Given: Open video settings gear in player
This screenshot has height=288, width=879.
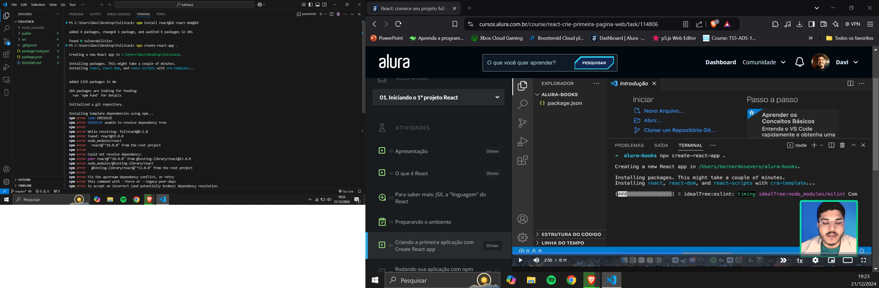Looking at the screenshot, I should 815,261.
